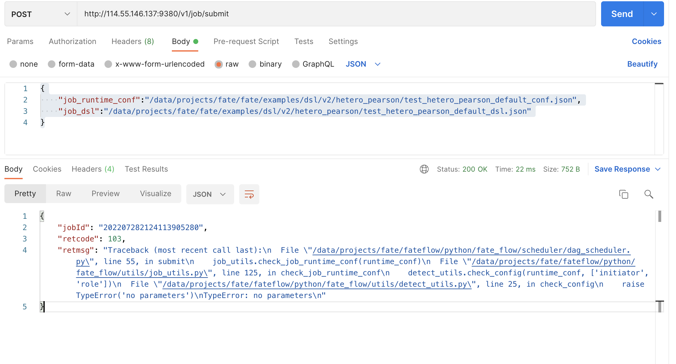Open the Send button dropdown arrow
Viewport: 676px width, 364px height.
click(x=654, y=14)
